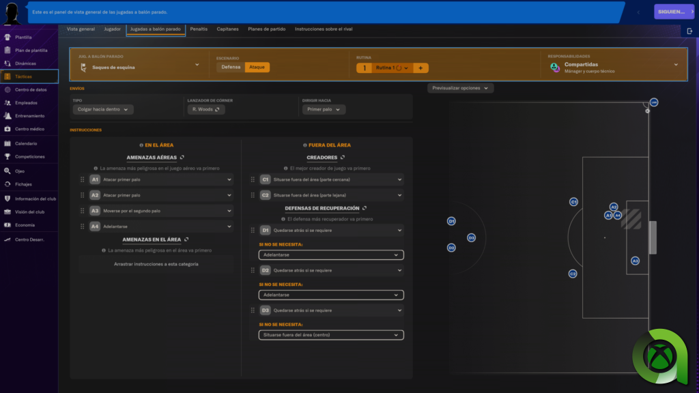Image resolution: width=699 pixels, height=393 pixels.
Task: Open Economía from the sidebar
Action: [25, 224]
